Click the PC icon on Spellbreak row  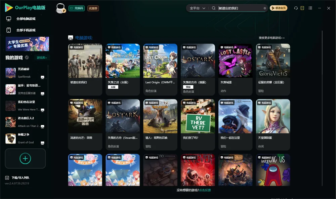tap(42, 77)
